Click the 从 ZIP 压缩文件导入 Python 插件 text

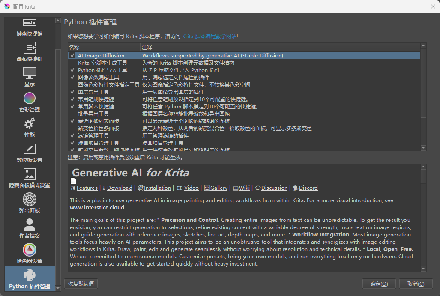181,70
